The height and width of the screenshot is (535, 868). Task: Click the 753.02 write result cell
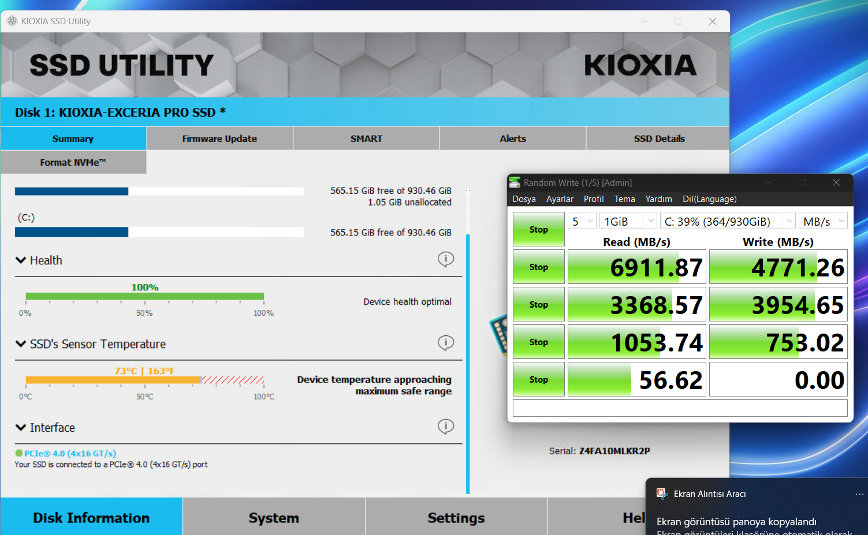pos(778,342)
